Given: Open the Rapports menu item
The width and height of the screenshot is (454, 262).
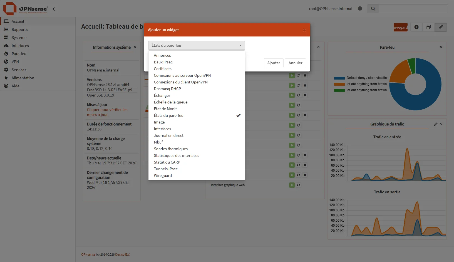Looking at the screenshot, I should [x=20, y=29].
